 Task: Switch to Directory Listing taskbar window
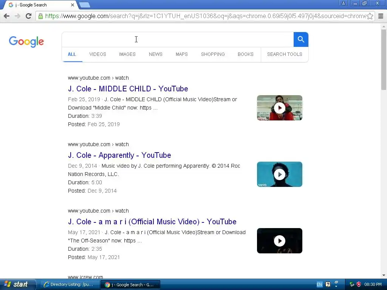[x=69, y=285]
